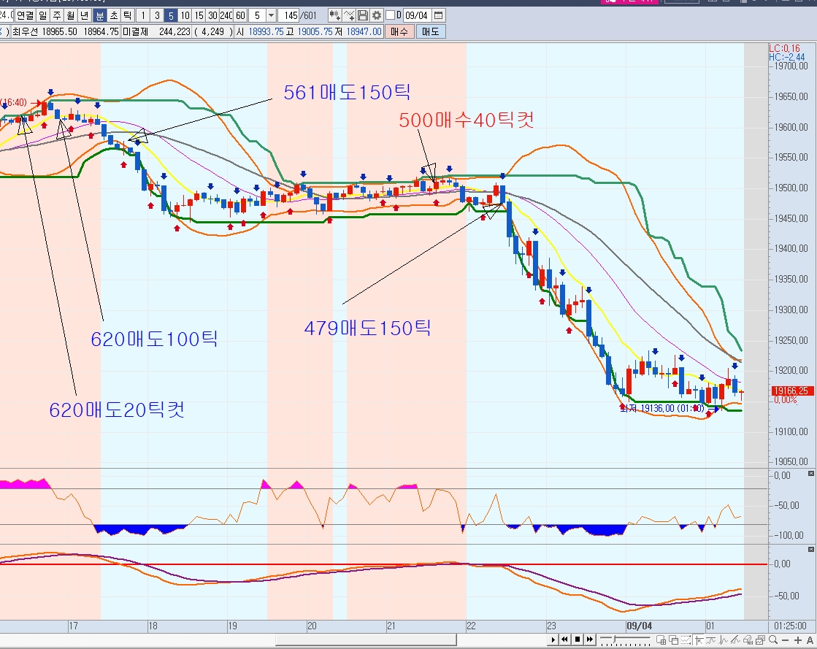Close the MACD panel using its top-right X
The image size is (817, 649).
[x=810, y=549]
